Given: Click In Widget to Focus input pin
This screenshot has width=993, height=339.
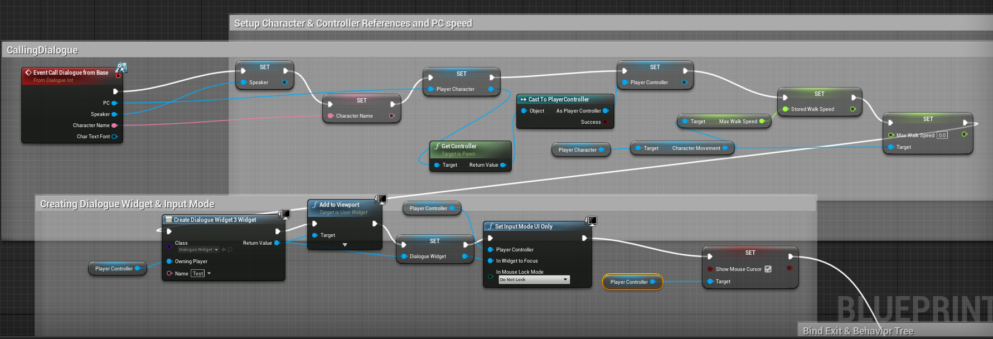Looking at the screenshot, I should [x=491, y=261].
